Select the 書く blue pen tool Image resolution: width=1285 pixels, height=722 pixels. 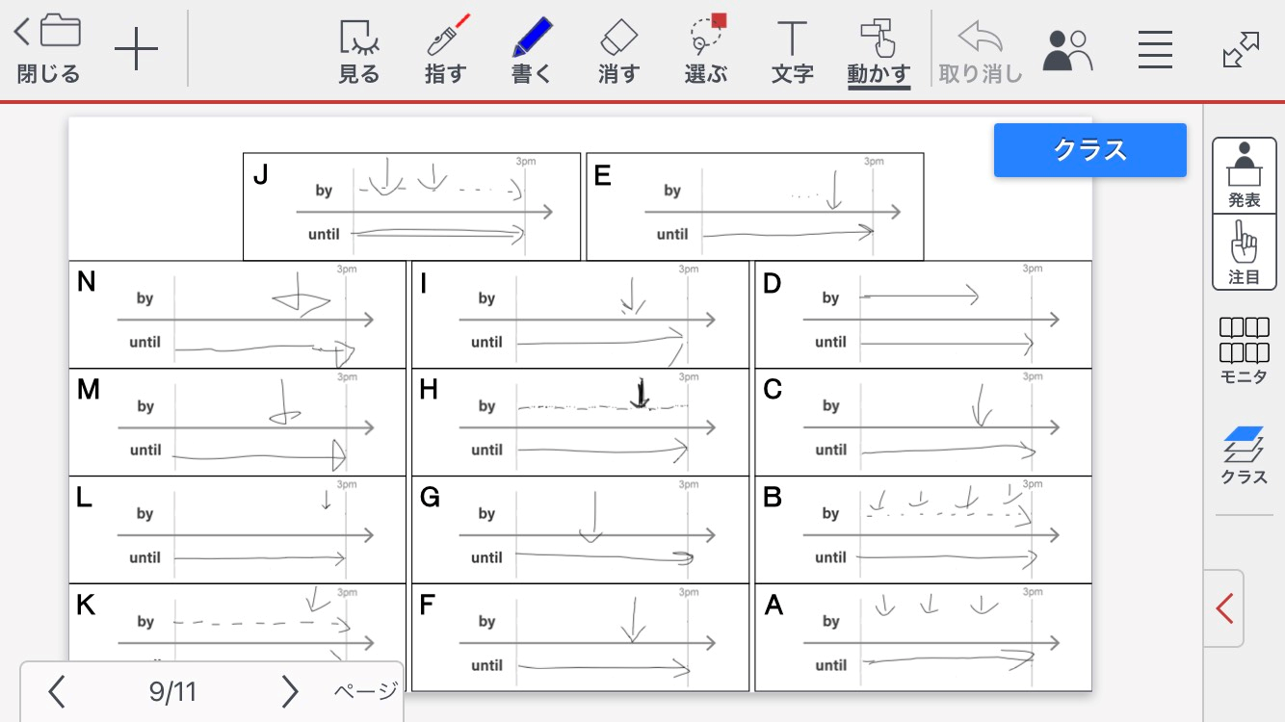[531, 50]
